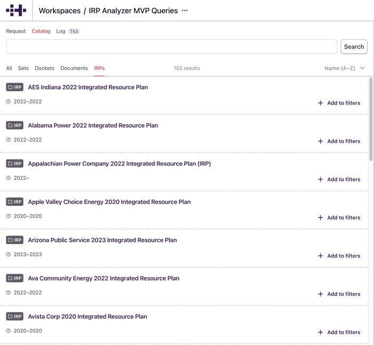Select the Dockets filter tab
374x345 pixels.
(x=44, y=68)
